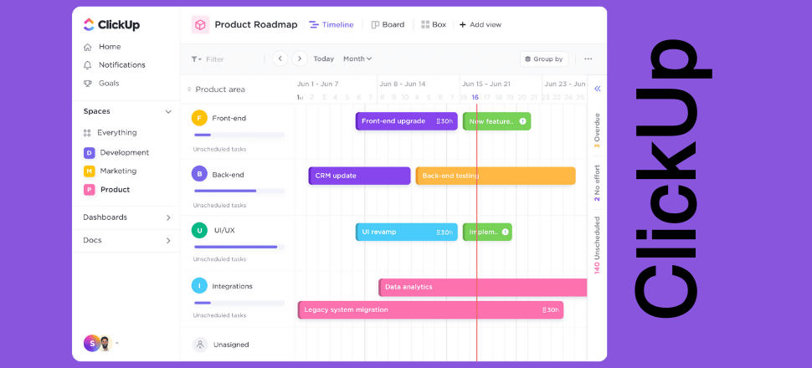Click the 30h estimate on Front-end upgrade

(x=445, y=121)
